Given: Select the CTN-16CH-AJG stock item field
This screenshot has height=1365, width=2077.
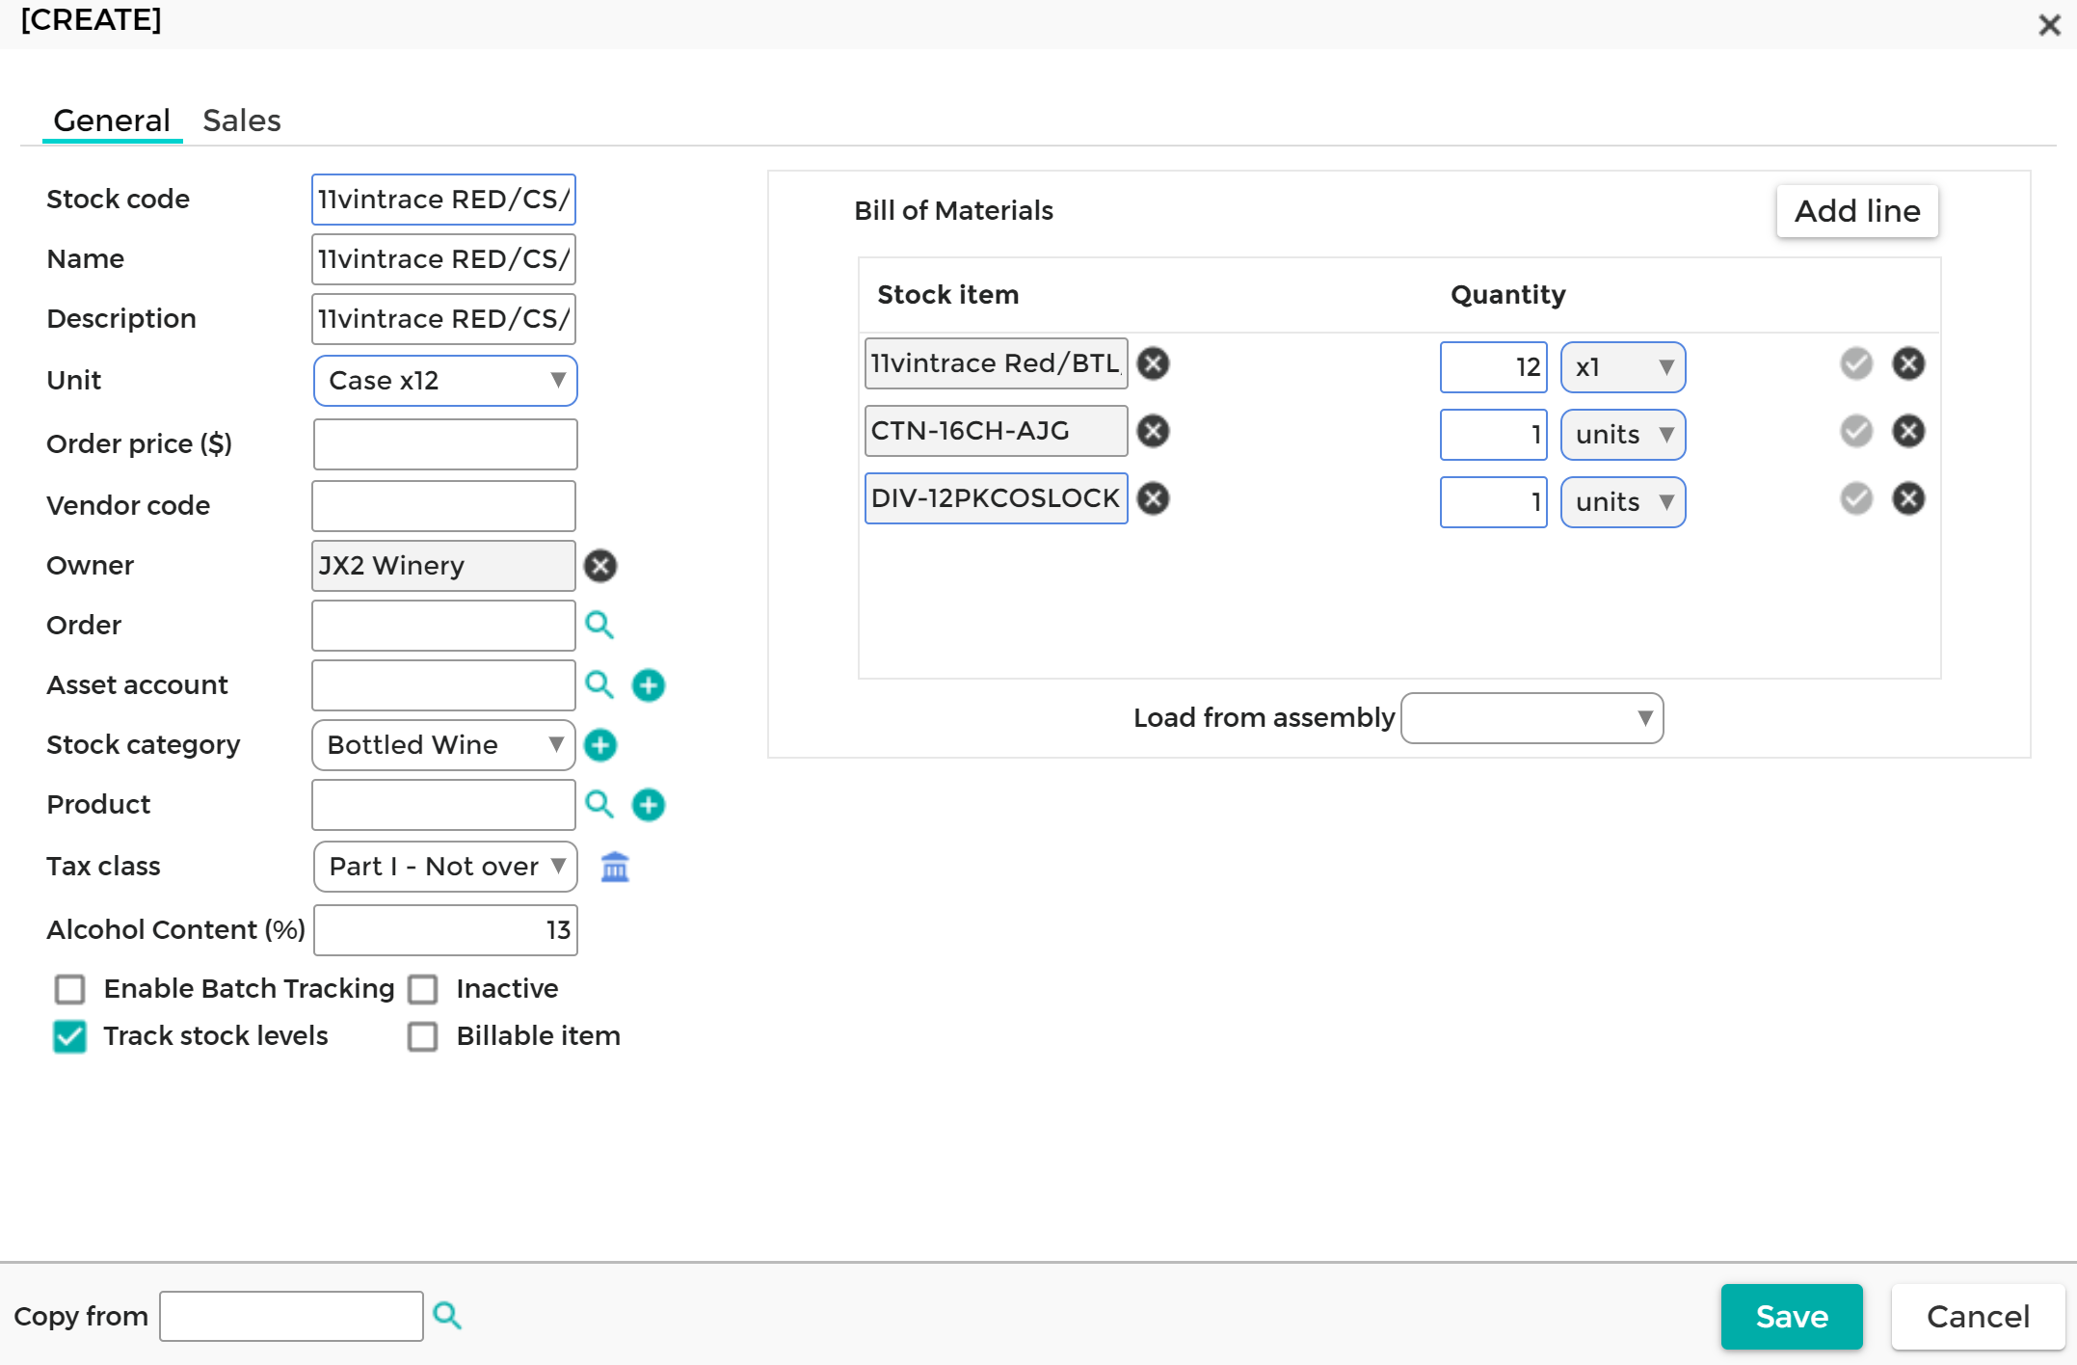Looking at the screenshot, I should pos(996,431).
